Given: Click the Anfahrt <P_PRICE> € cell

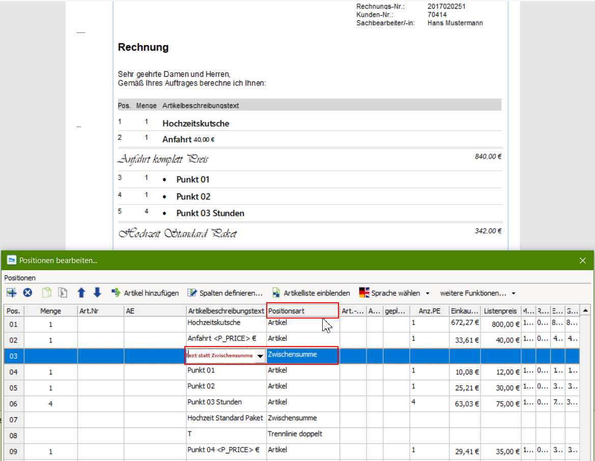Looking at the screenshot, I should point(226,340).
